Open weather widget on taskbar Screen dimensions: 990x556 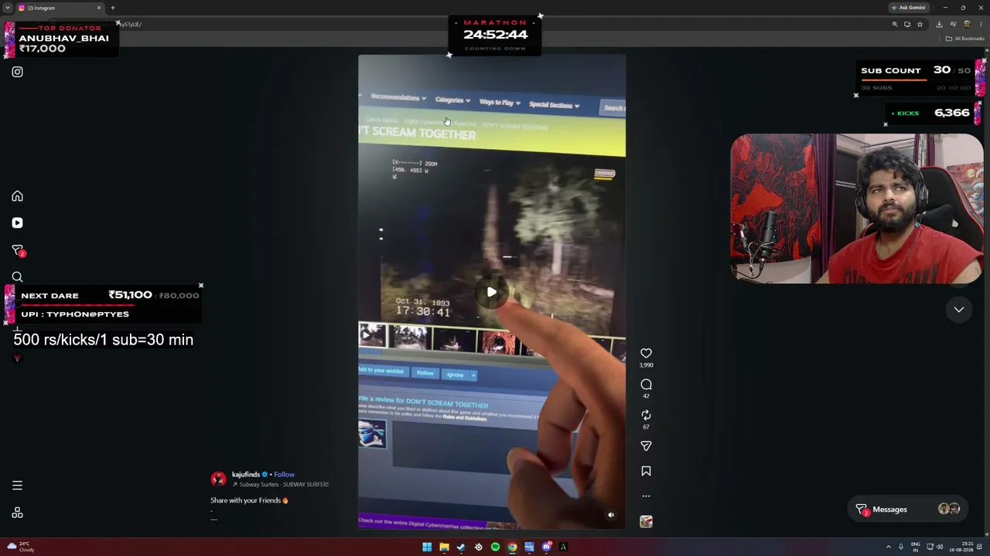(20, 548)
